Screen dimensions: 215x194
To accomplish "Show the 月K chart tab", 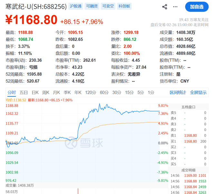I will point(57,93).
